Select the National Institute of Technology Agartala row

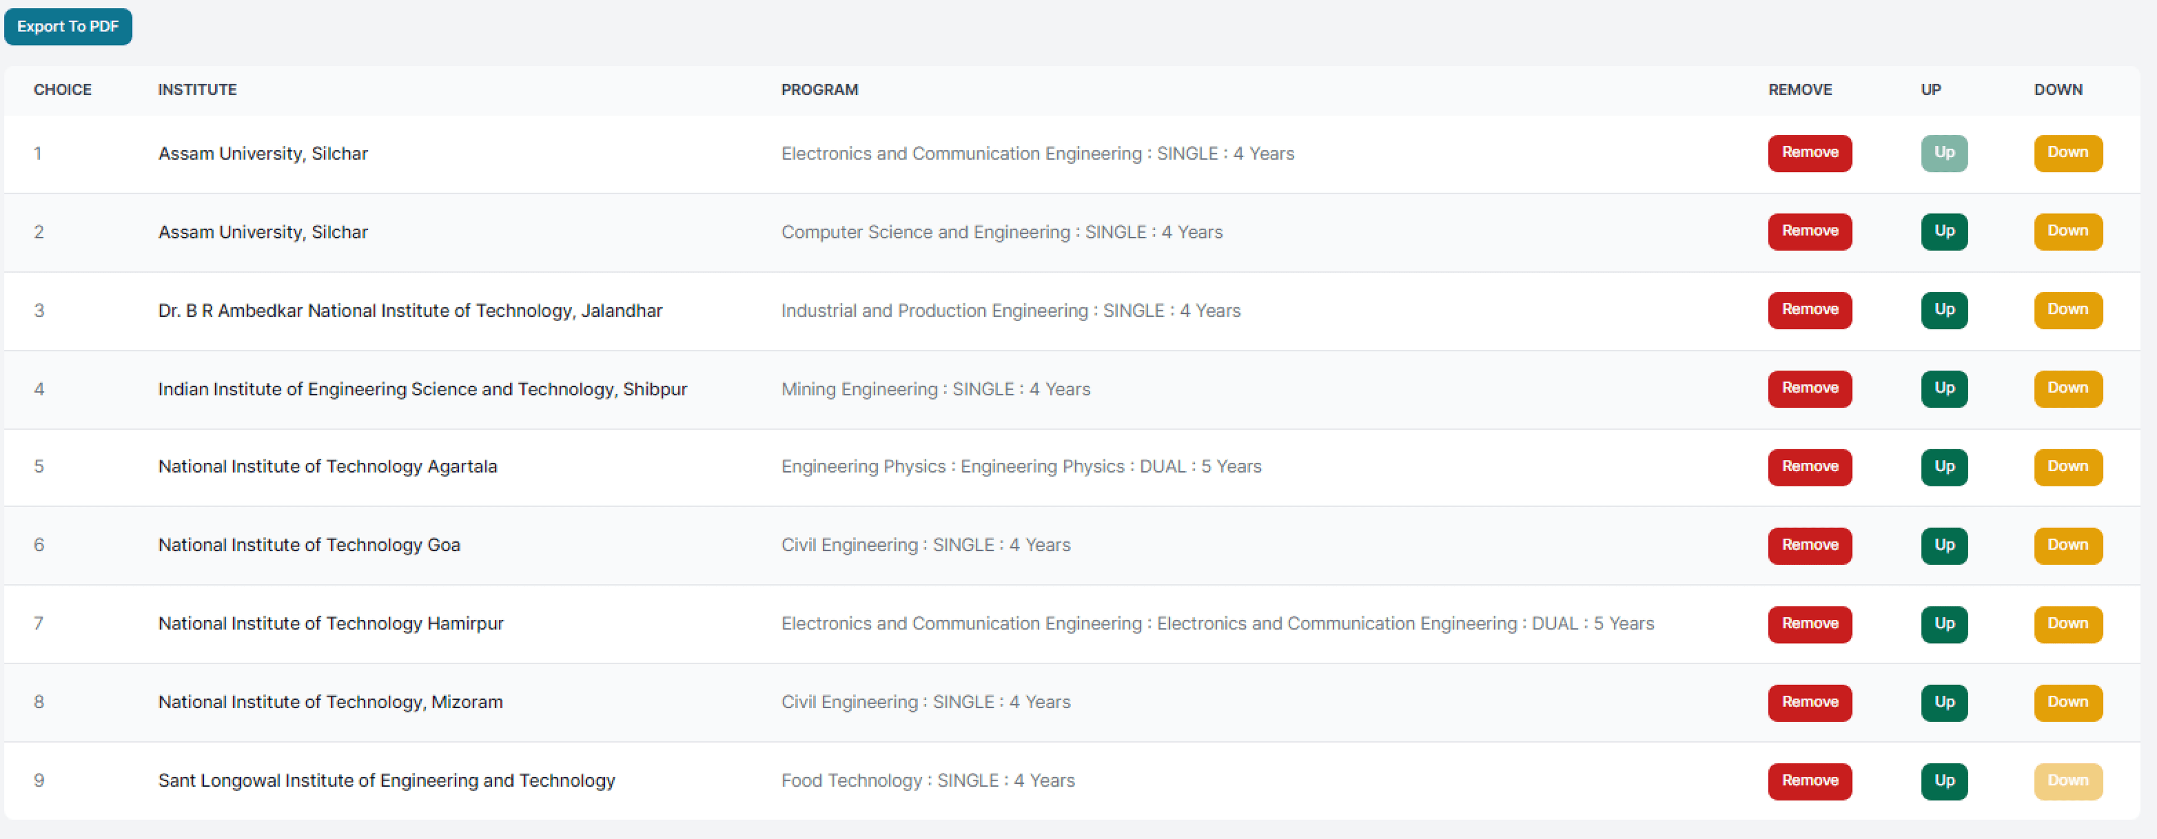click(327, 467)
